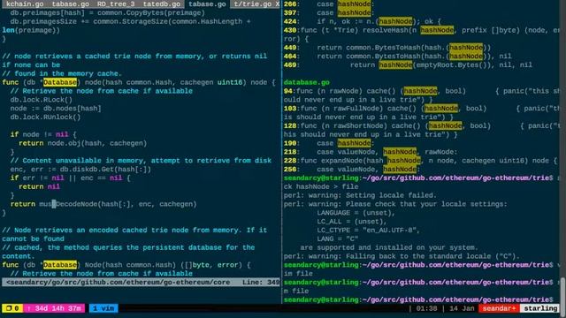Switch to the kchain.go vim tab
Image resolution: width=566 pixels, height=318 pixels.
[x=25, y=4]
